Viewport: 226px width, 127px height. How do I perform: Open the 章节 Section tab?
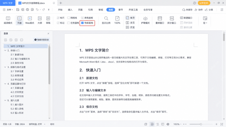pos(121,10)
